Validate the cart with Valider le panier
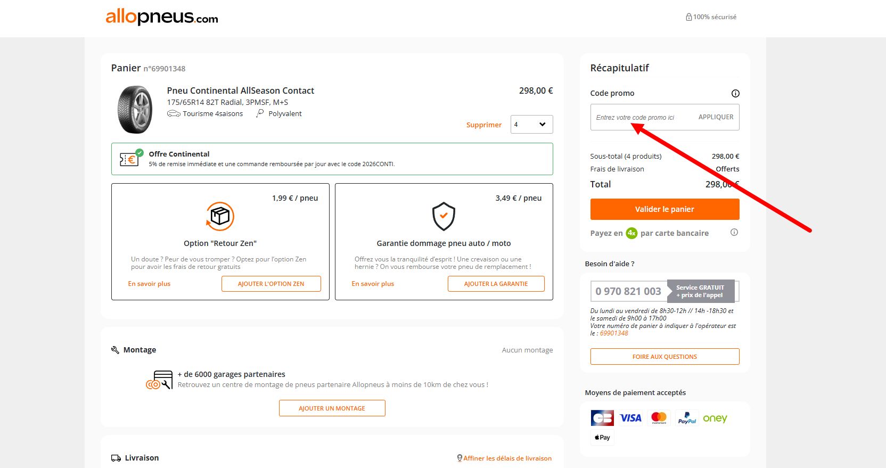The width and height of the screenshot is (886, 468). pyautogui.click(x=665, y=209)
